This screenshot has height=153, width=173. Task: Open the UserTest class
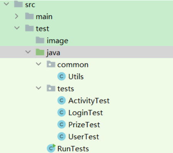(84, 136)
